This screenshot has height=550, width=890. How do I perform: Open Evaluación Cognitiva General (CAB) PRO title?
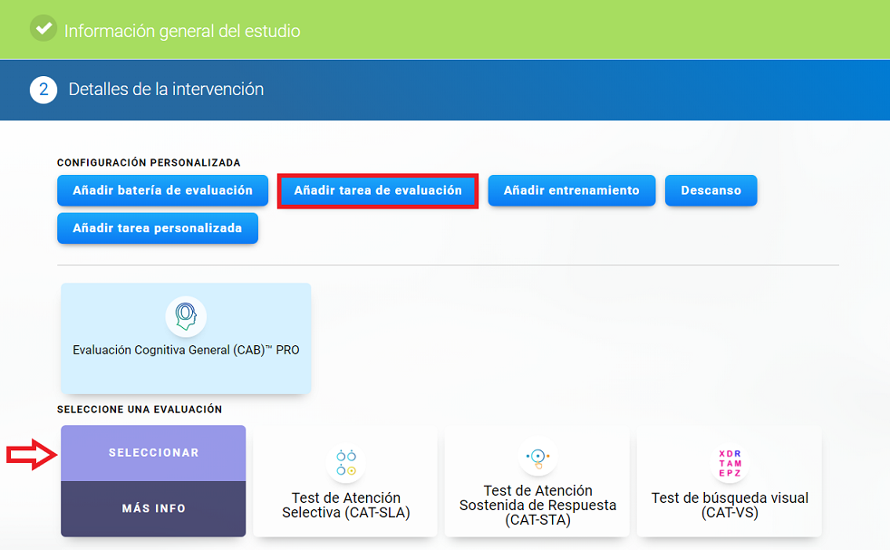[186, 350]
